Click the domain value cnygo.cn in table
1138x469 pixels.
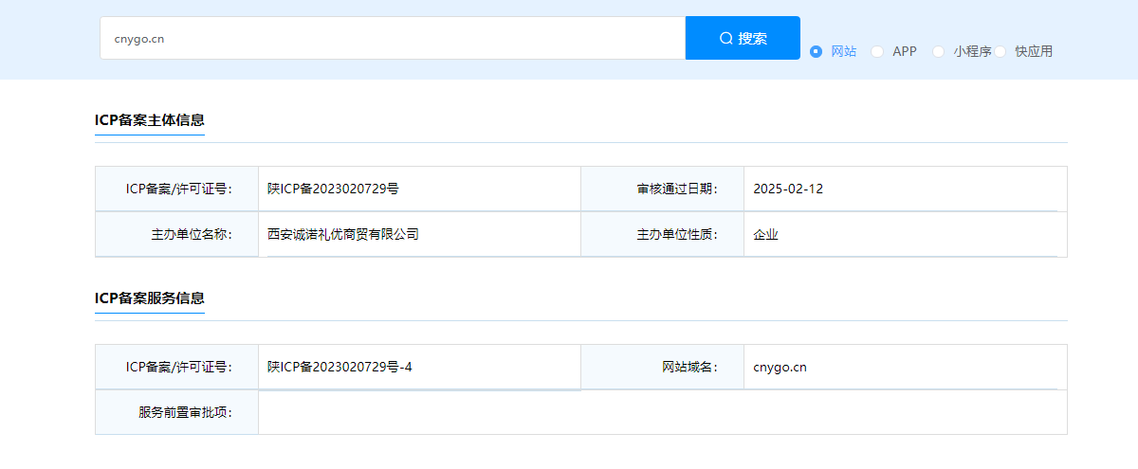coord(780,367)
